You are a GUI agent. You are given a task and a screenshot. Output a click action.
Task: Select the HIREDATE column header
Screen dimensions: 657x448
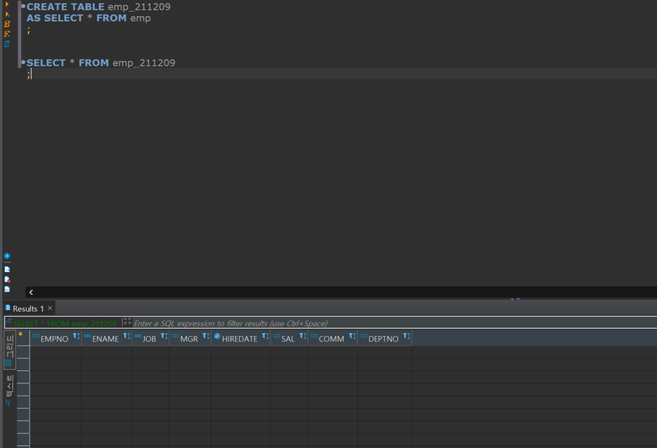(240, 339)
